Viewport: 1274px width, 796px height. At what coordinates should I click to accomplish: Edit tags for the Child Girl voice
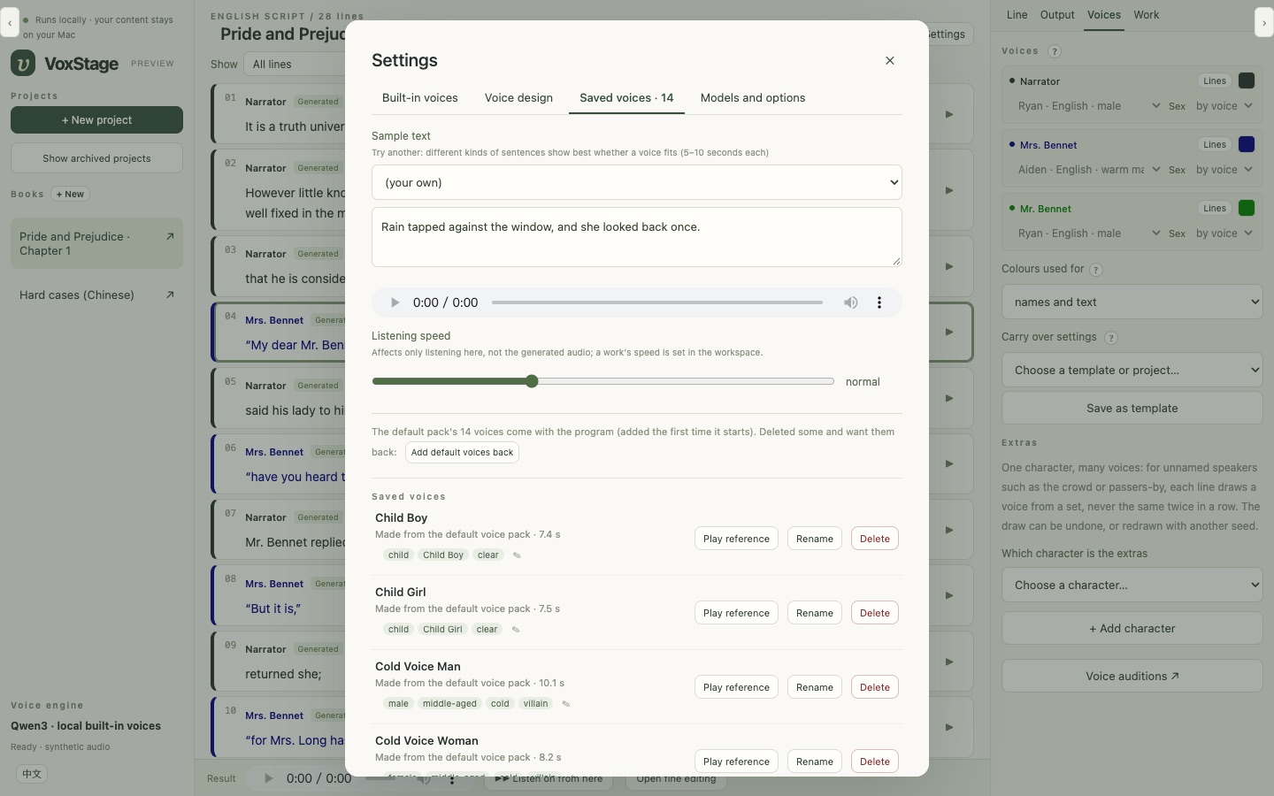(516, 630)
